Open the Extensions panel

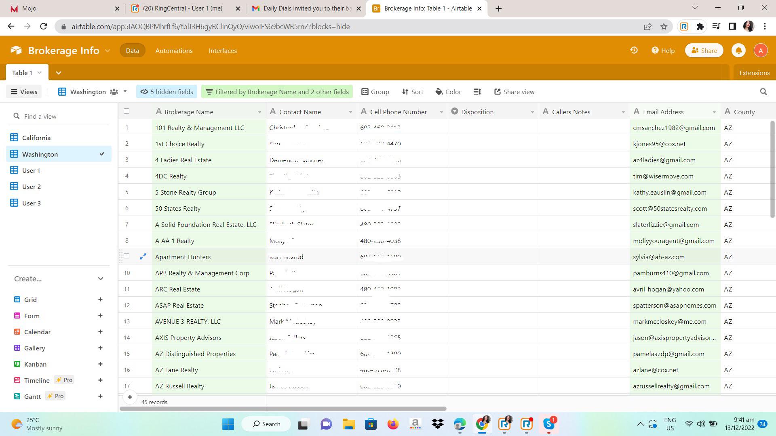(754, 73)
